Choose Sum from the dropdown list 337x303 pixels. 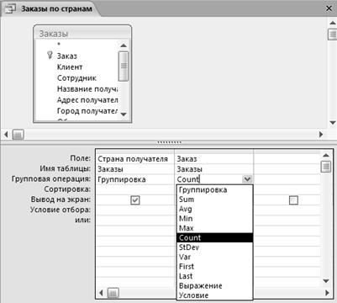(214, 199)
